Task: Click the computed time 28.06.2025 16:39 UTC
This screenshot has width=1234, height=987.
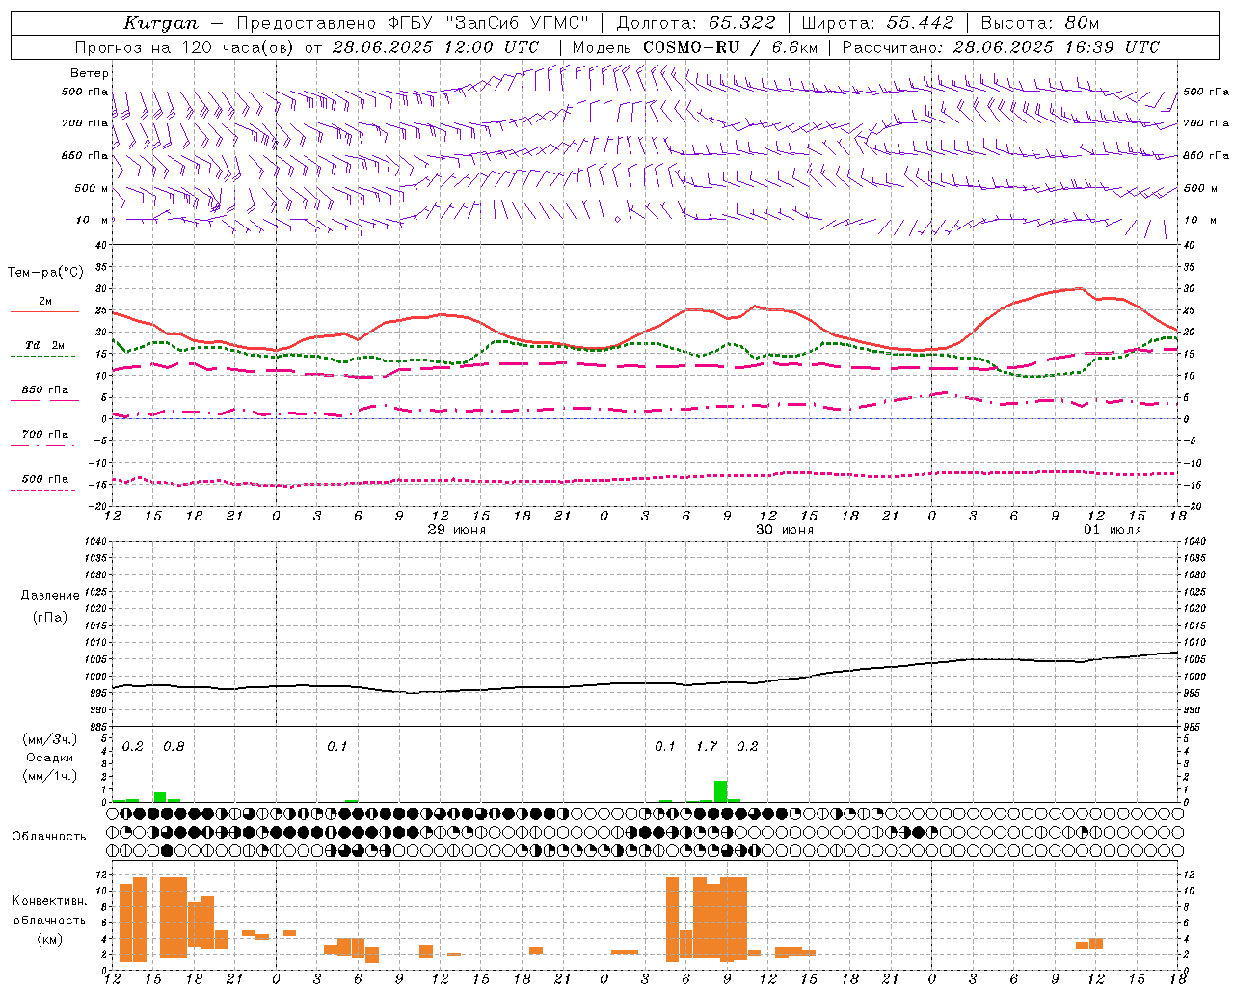Action: click(1057, 47)
